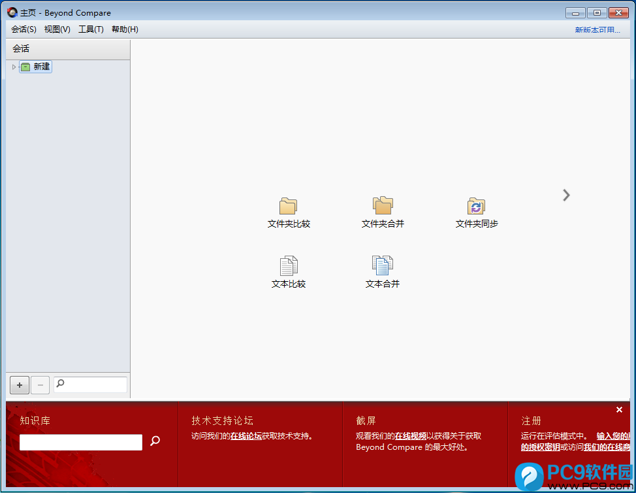Image resolution: width=636 pixels, height=493 pixels.
Task: Close the red information panel
Action: (619, 410)
